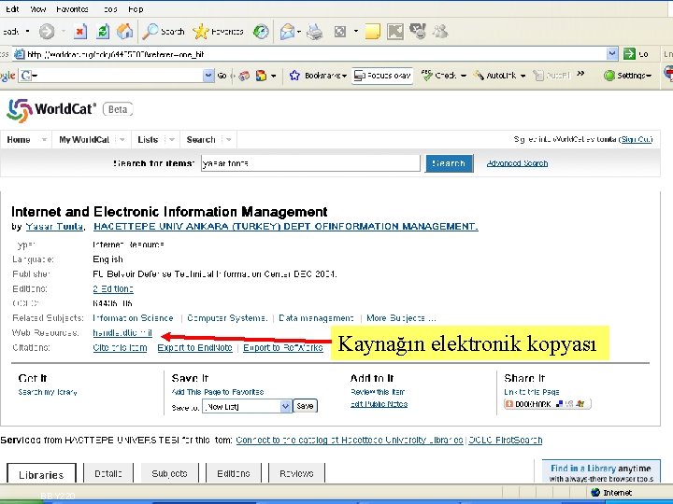Switch to Reviews tab
This screenshot has width=673, height=504.
(x=296, y=473)
